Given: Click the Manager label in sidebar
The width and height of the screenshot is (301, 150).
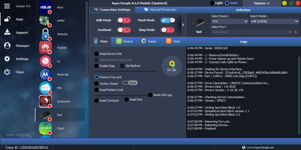Looking at the screenshot, I should click(x=23, y=46).
